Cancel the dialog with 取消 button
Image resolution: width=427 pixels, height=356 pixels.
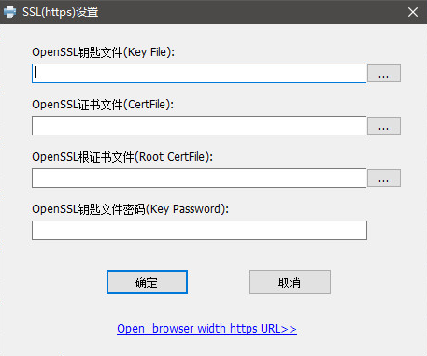click(290, 282)
